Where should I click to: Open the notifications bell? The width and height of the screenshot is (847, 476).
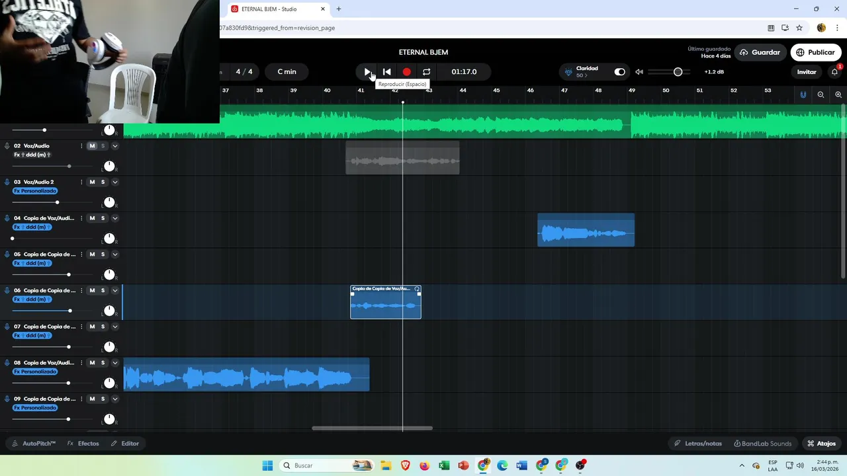(x=834, y=71)
